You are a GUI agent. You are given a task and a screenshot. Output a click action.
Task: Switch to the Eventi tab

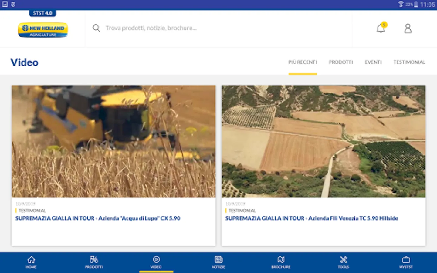pyautogui.click(x=373, y=62)
